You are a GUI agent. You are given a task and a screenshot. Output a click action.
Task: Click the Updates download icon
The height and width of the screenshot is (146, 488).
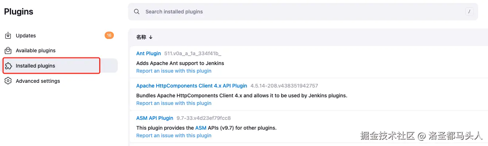8,36
